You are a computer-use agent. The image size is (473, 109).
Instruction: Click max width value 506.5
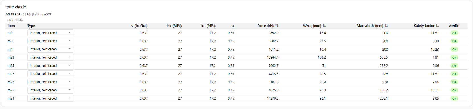click(384, 57)
